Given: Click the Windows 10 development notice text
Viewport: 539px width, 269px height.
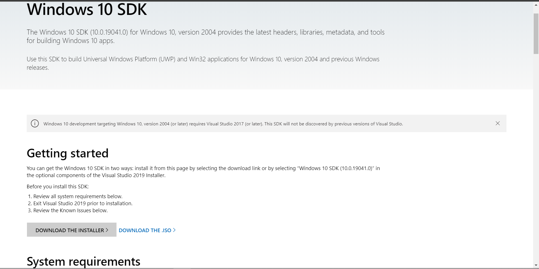Looking at the screenshot, I should (x=223, y=124).
